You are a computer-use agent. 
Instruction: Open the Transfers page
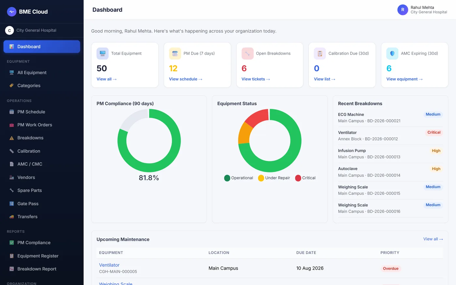click(42, 217)
